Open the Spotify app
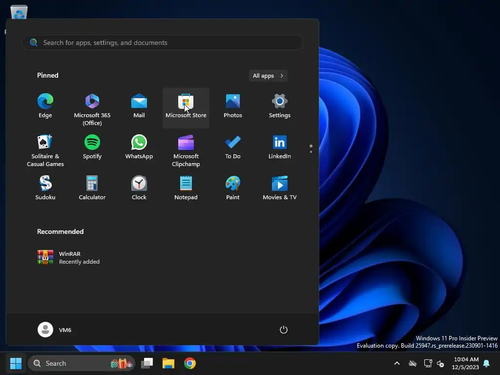Screen dimensions: 500x375 [x=92, y=147]
